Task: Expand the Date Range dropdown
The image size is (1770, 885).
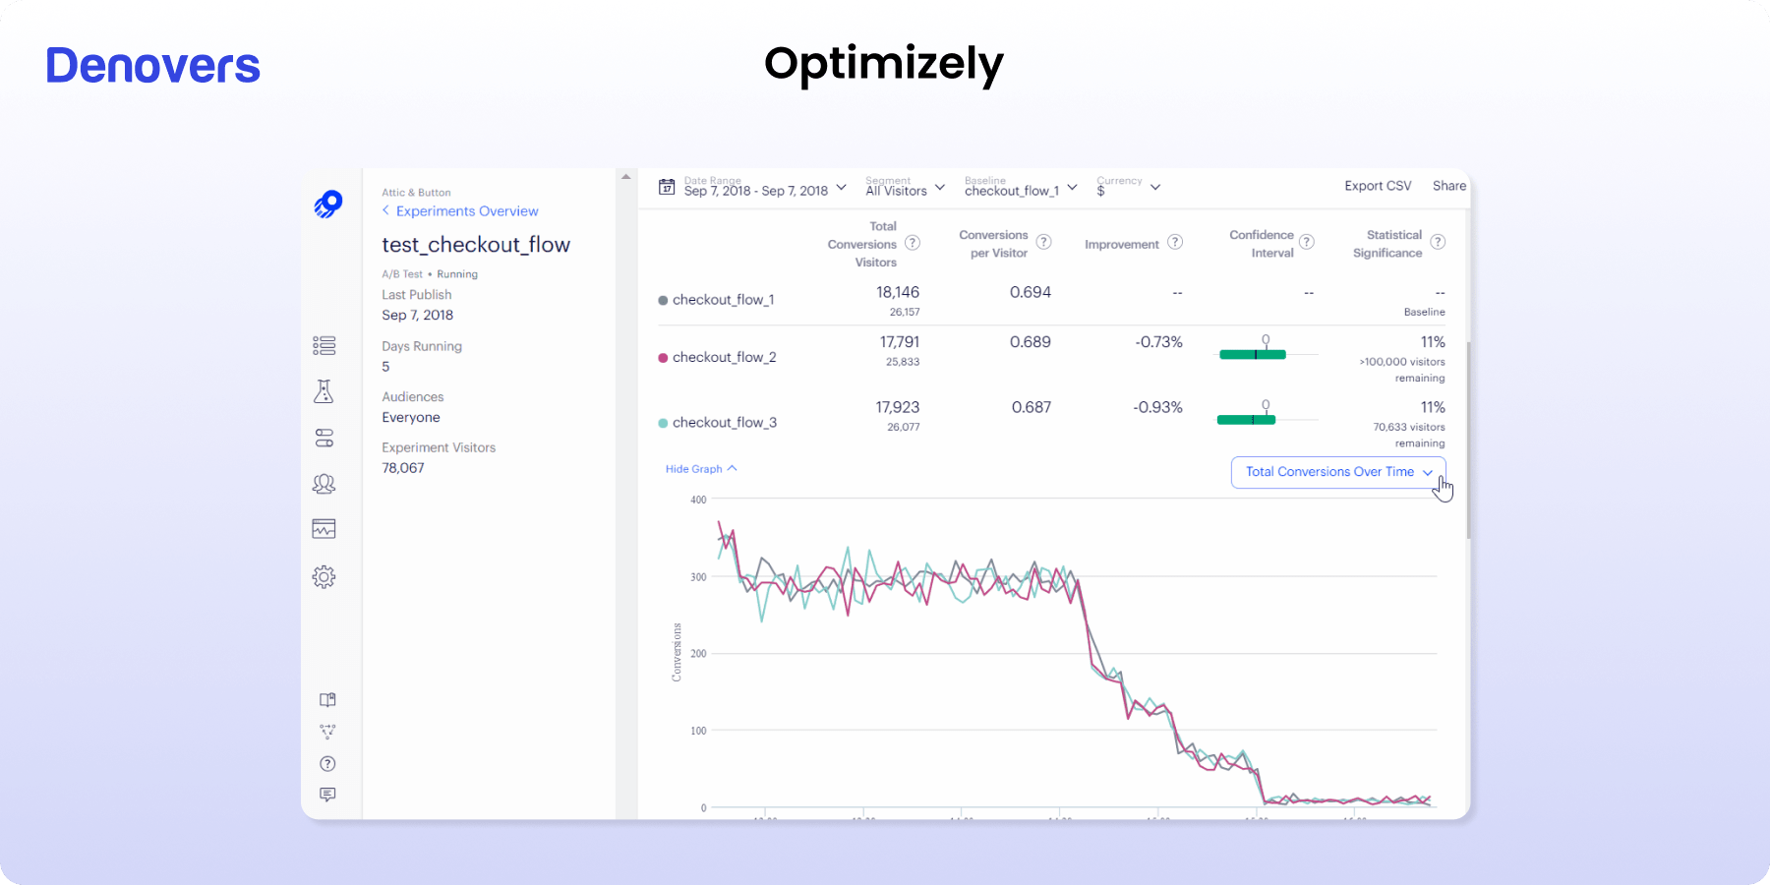Action: (765, 187)
